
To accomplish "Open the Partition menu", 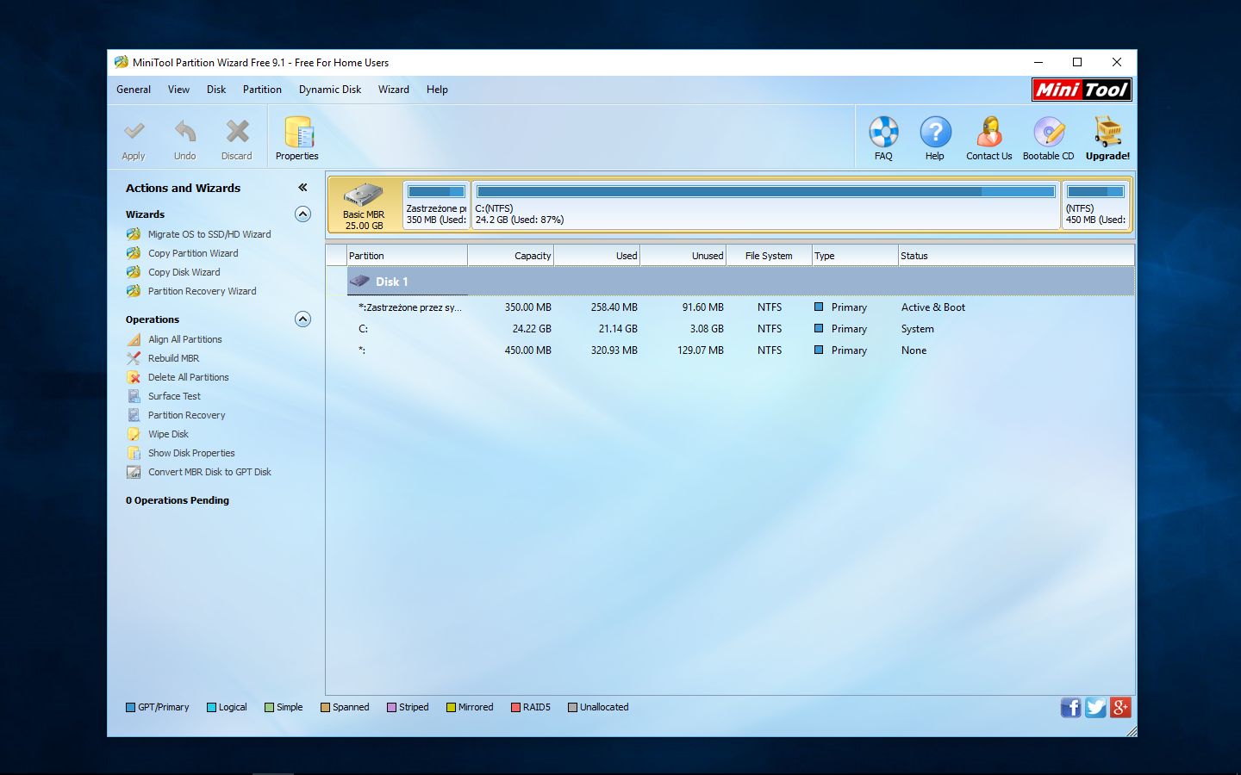I will coord(262,90).
